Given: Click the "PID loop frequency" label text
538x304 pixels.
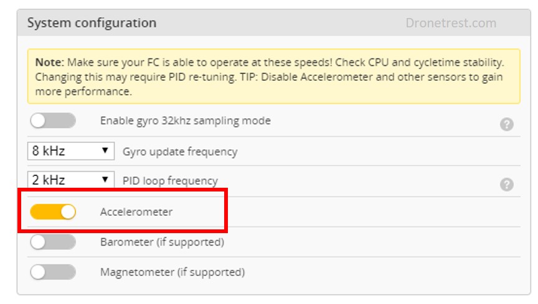Looking at the screenshot, I should coord(170,181).
